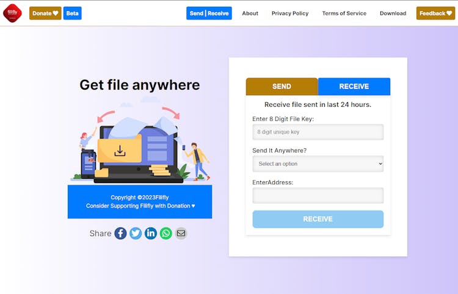458x294 pixels.
Task: Go to Privacy Policy page
Action: point(290,13)
